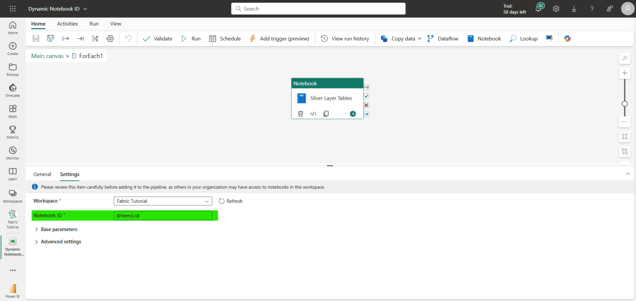
Task: Open the Copy data dropdown arrow
Action: point(419,39)
